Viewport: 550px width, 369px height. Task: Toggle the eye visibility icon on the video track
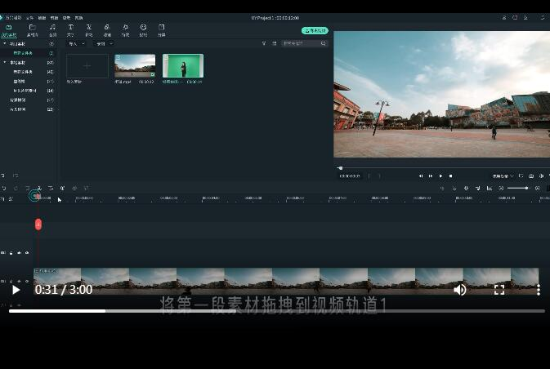27,280
